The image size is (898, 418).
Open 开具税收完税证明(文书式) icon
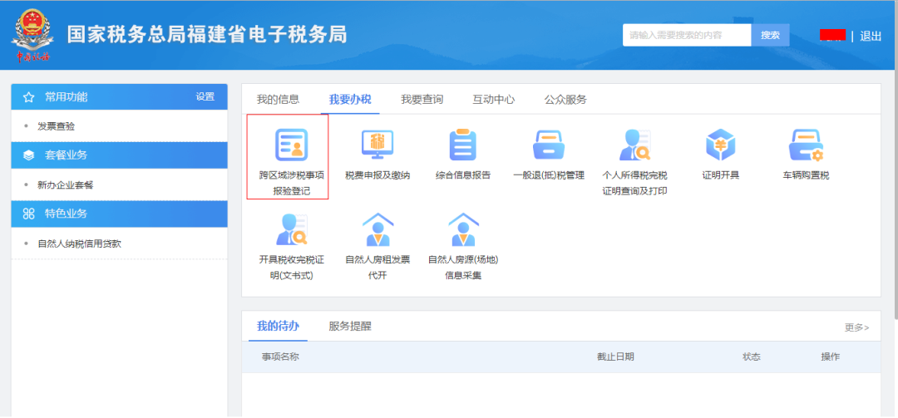click(x=292, y=229)
